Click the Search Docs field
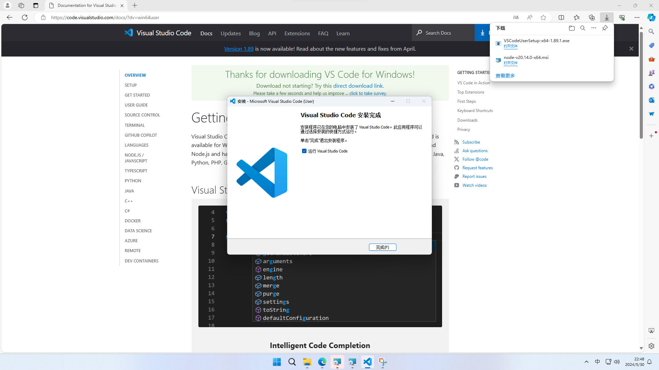This screenshot has height=370, width=659. 443,33
